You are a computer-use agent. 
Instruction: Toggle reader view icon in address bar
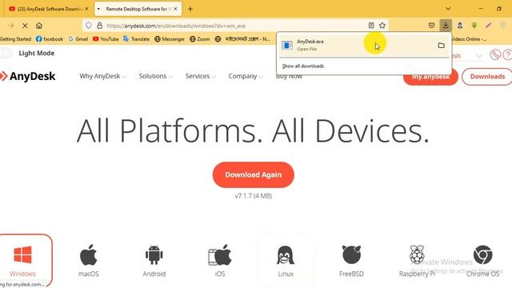(x=371, y=26)
